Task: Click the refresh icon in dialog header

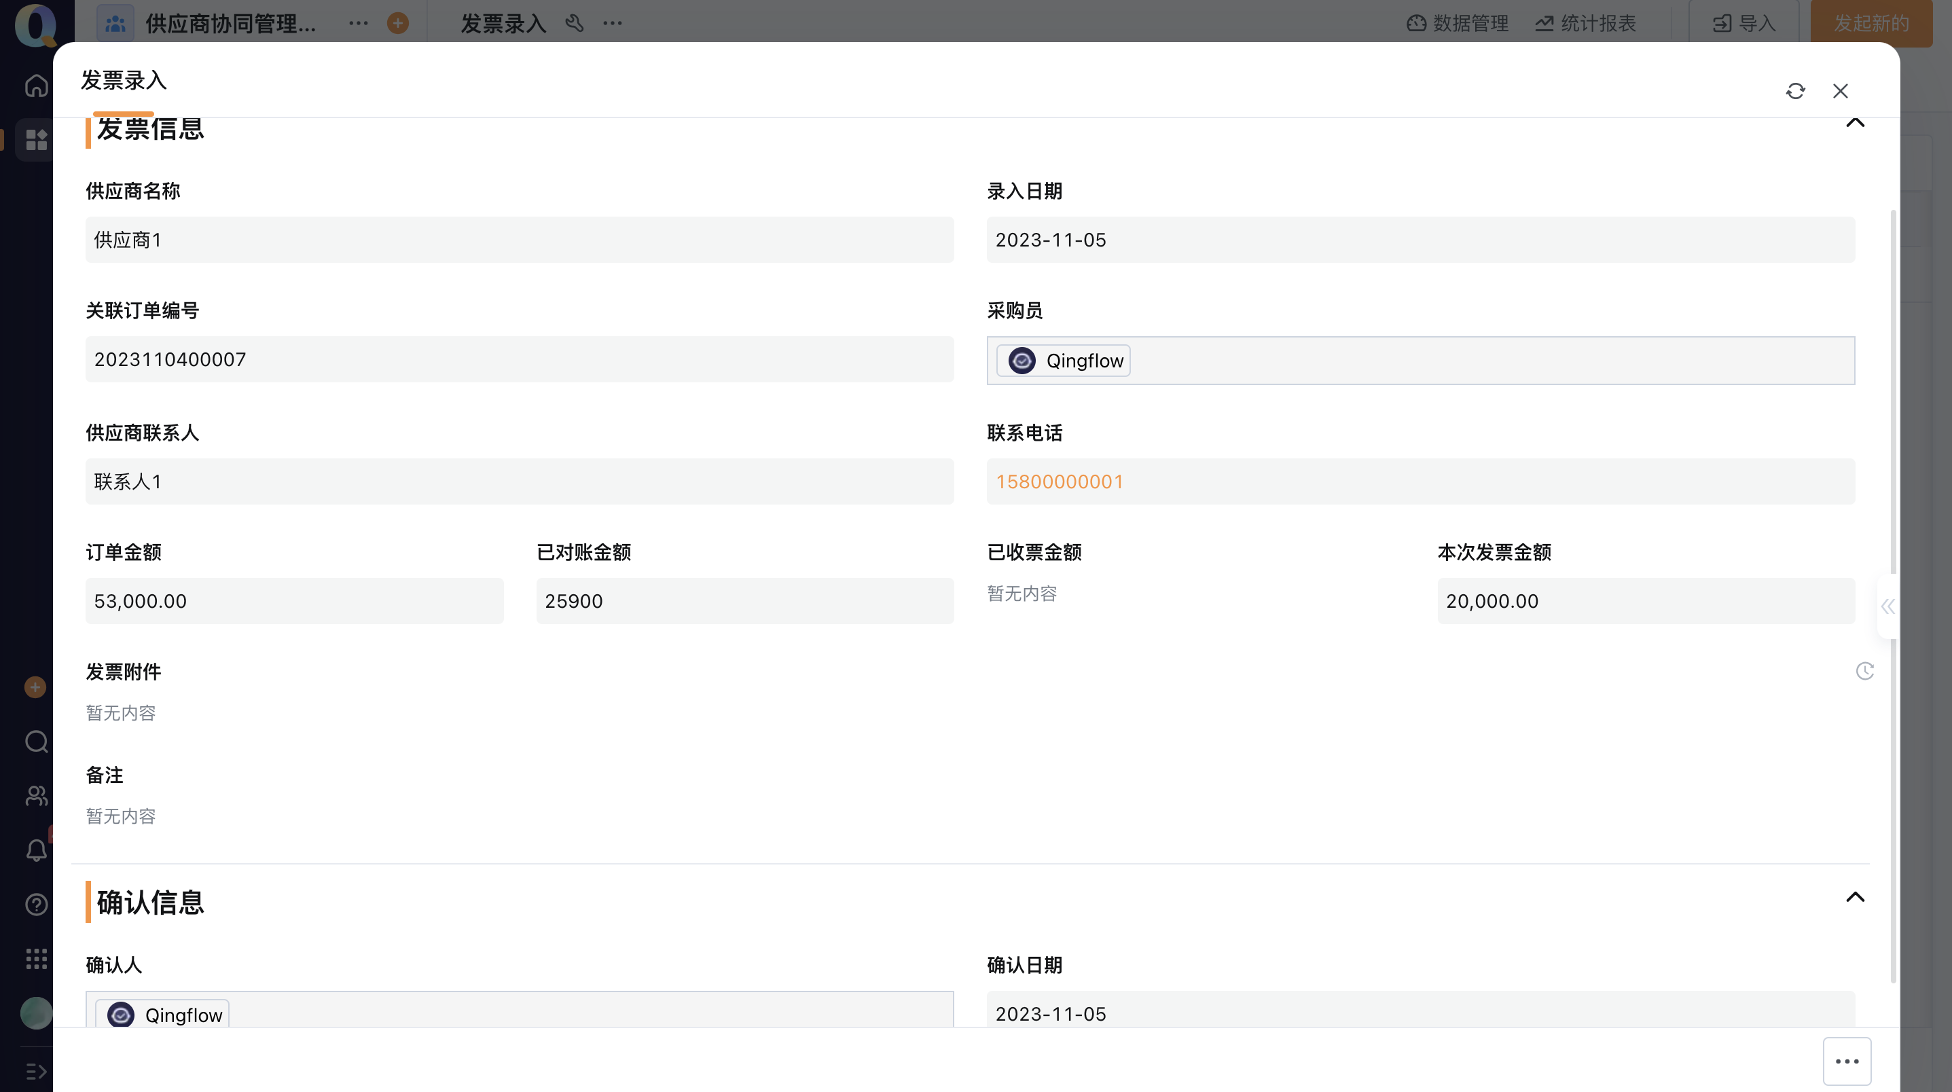Action: (1795, 91)
